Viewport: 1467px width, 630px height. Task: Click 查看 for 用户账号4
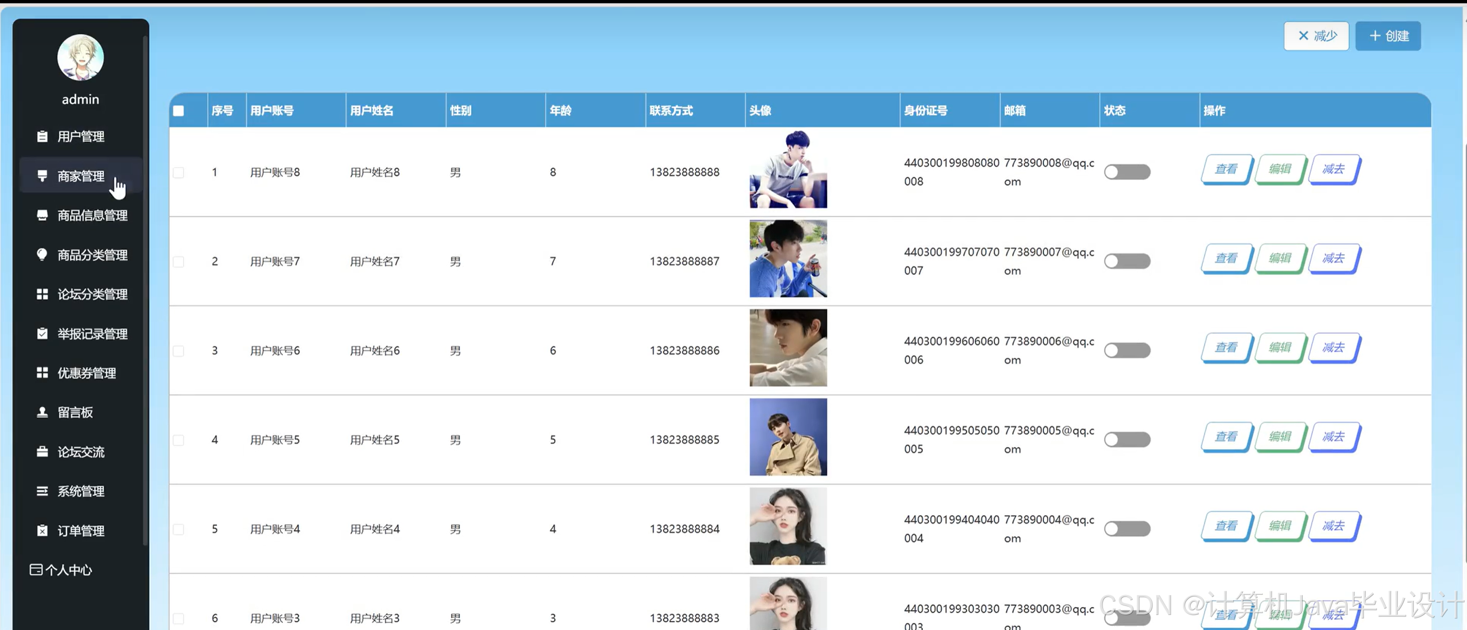click(x=1227, y=526)
